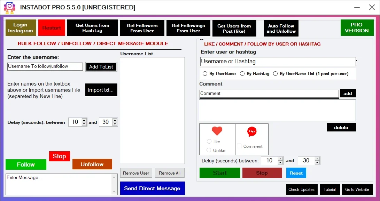380x201 pixels.
Task: Click the Remove All button
Action: 170,173
